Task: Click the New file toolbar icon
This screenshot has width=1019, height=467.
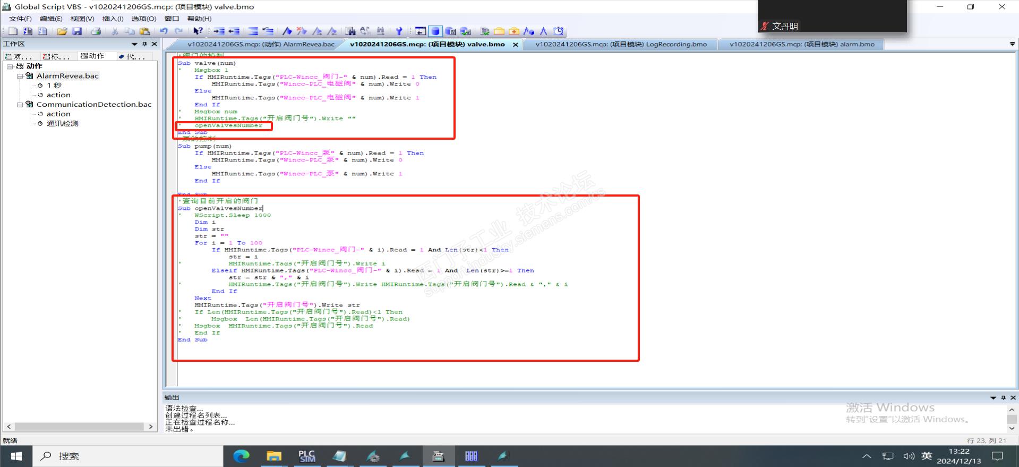Action: (13, 31)
